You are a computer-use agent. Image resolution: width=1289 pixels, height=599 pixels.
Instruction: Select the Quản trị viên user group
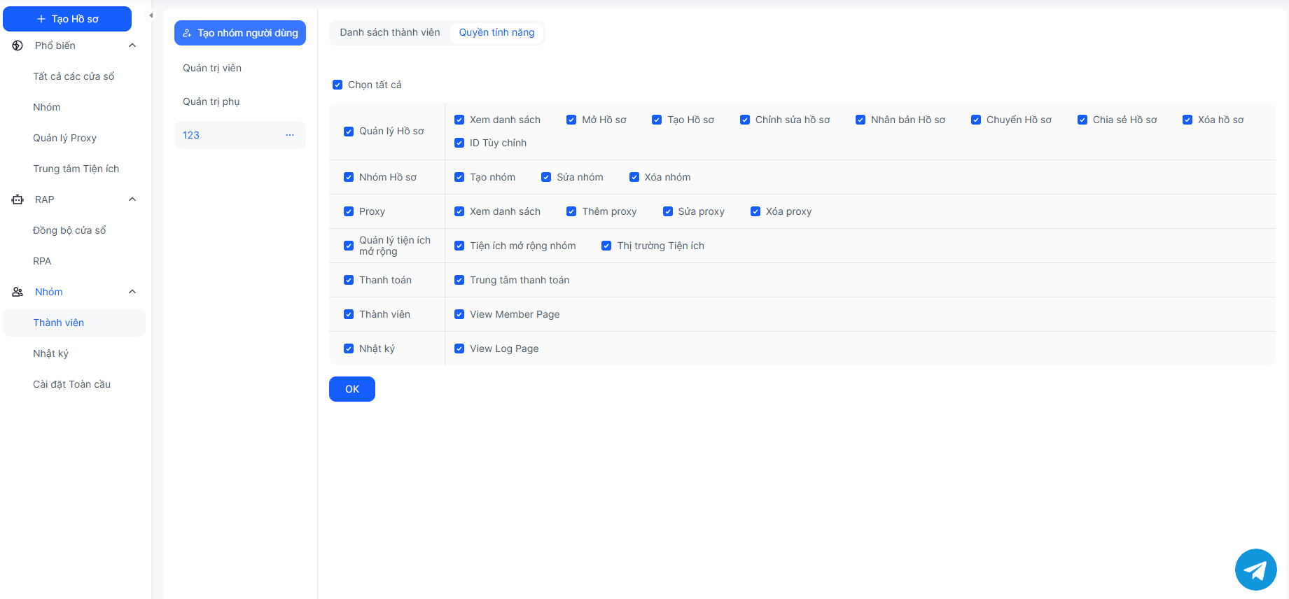[212, 68]
